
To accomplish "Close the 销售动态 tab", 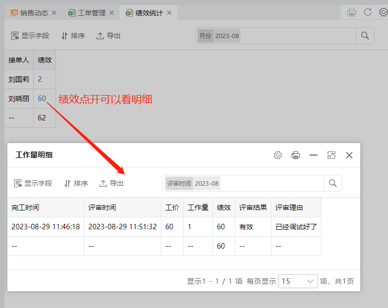I will [54, 13].
